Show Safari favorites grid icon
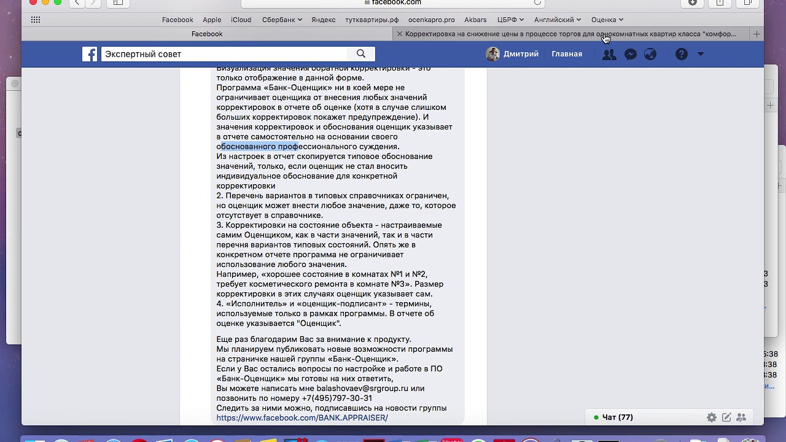This screenshot has height=442, width=786. [36, 20]
